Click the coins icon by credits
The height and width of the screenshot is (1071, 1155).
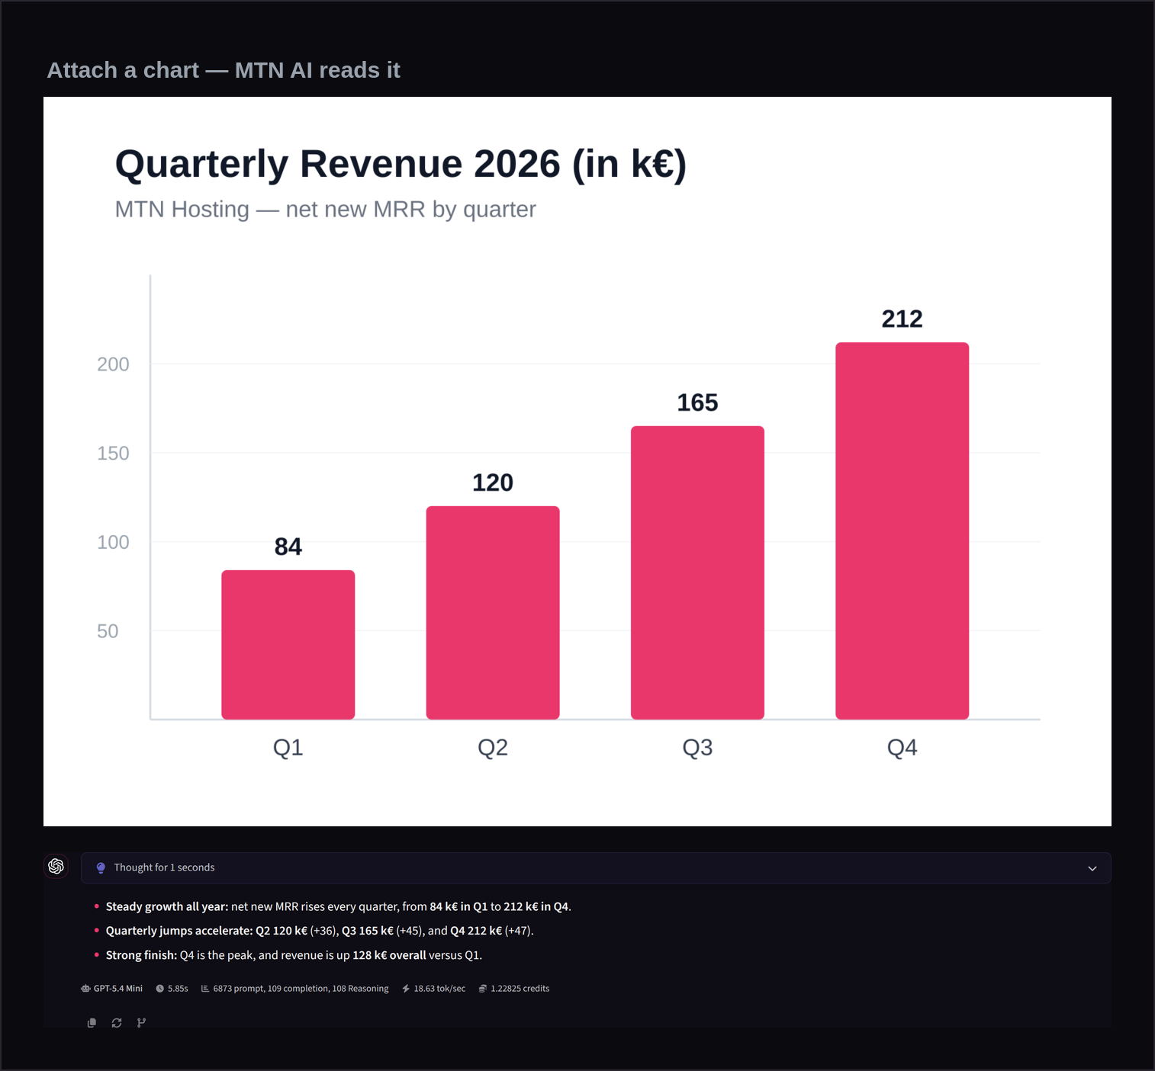[x=483, y=989]
